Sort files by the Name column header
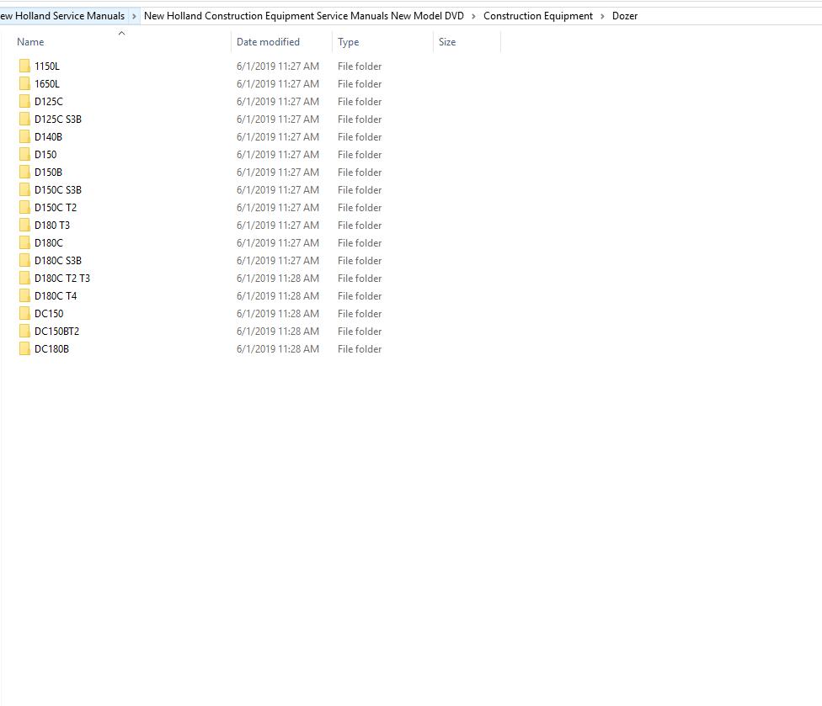 (30, 42)
